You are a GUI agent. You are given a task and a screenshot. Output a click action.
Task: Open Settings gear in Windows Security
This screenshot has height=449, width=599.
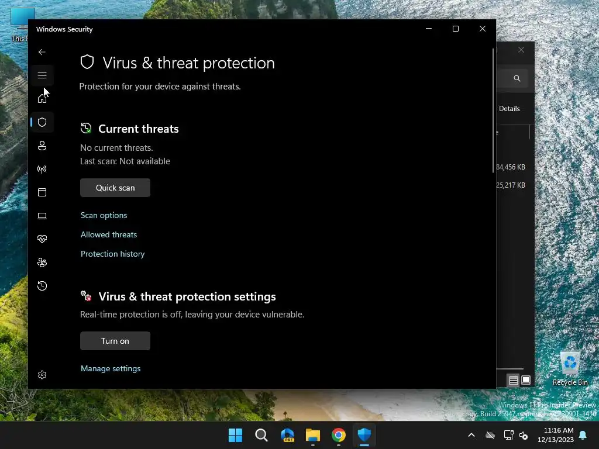42,375
